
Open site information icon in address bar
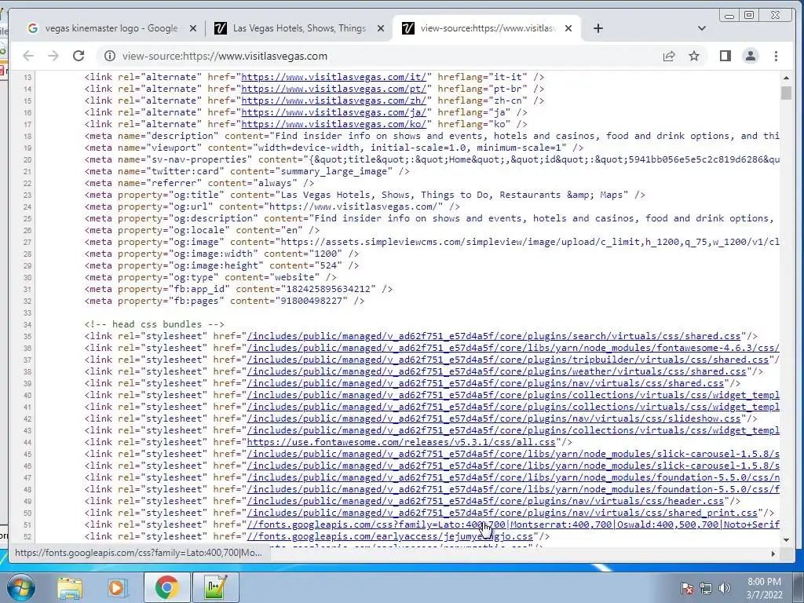point(110,56)
